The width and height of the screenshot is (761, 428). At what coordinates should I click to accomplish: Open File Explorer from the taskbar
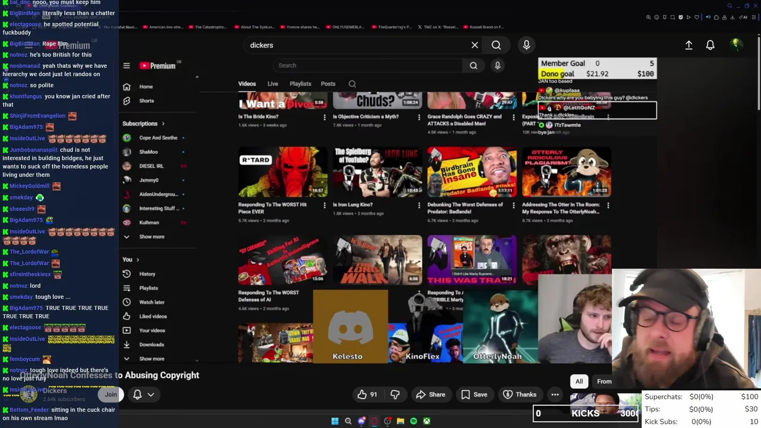point(400,421)
